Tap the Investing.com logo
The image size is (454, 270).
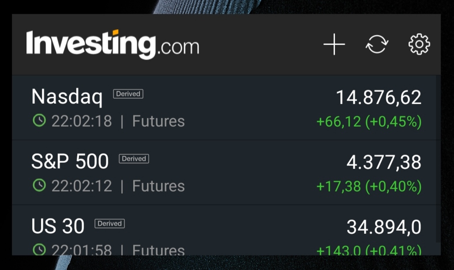pyautogui.click(x=113, y=45)
